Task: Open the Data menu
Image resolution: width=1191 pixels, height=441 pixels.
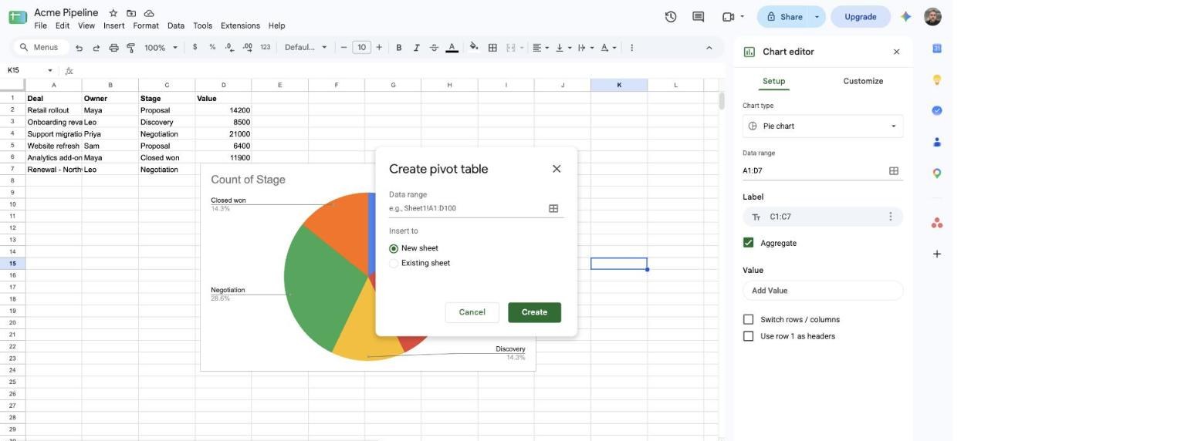Action: [x=176, y=25]
